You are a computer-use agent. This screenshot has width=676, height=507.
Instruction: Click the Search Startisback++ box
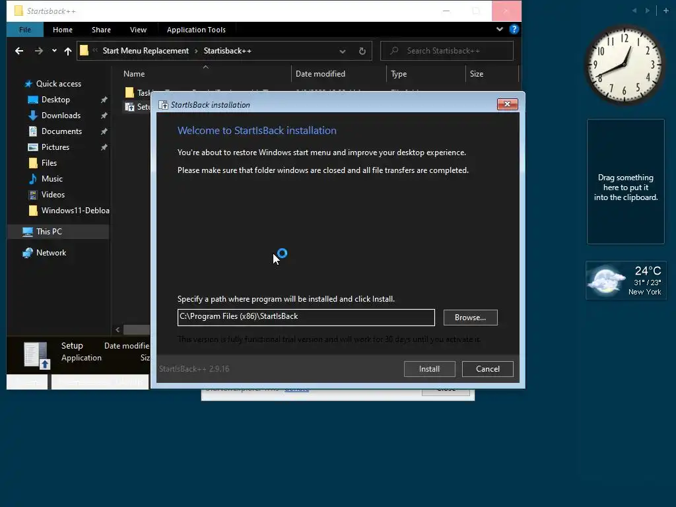click(447, 51)
